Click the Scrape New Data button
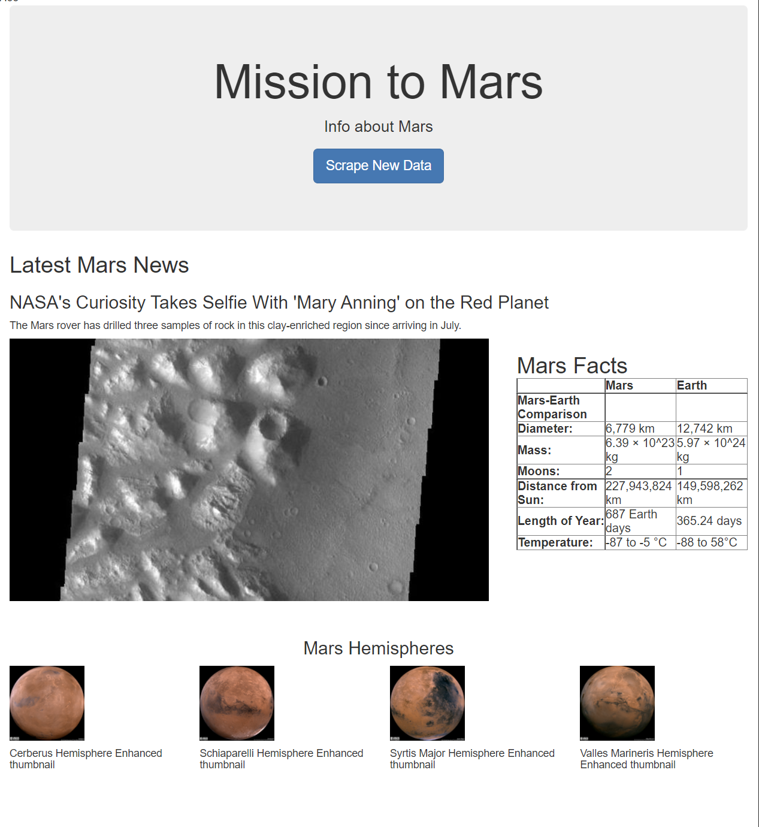 [378, 166]
